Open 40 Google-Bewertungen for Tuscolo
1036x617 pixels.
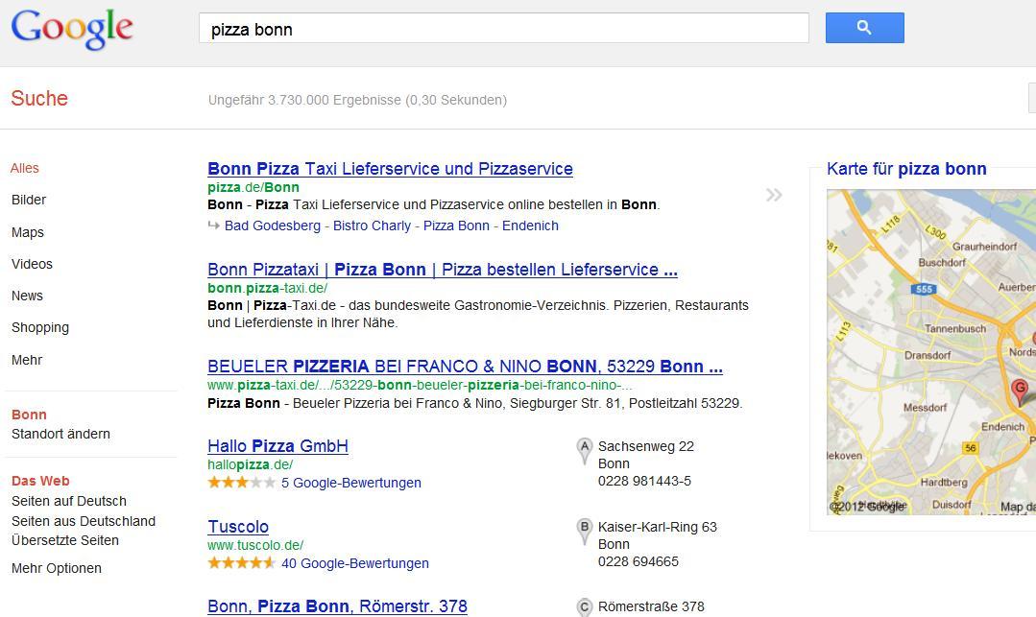click(355, 563)
